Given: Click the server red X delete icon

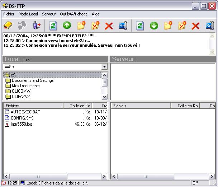Looking at the screenshot, I should click(x=195, y=26).
